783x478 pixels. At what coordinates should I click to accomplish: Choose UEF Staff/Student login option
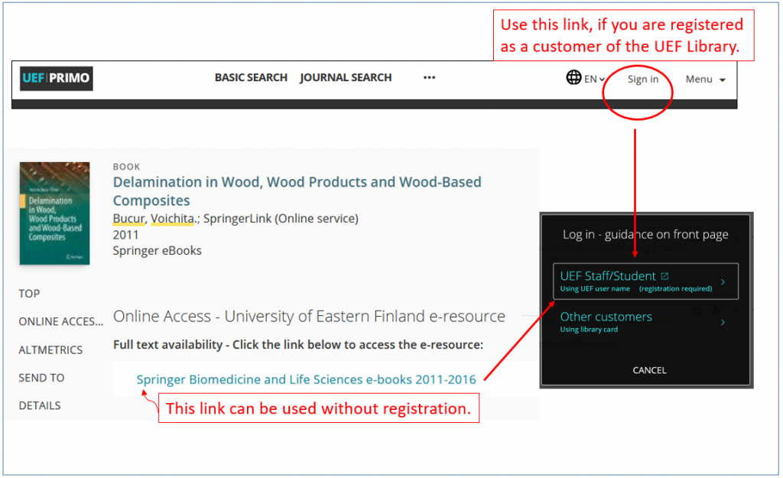coord(645,281)
